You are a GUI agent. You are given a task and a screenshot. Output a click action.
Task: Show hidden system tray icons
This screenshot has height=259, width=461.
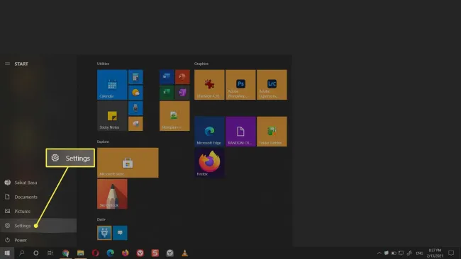(379, 253)
